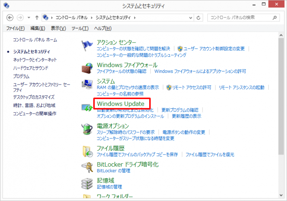Click コンピューターの一般的な問題のトラブルシューティング link

[x=141, y=55]
